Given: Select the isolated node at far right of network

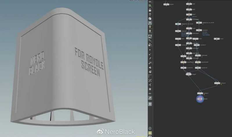Looking at the screenshot, I should click(x=217, y=39).
